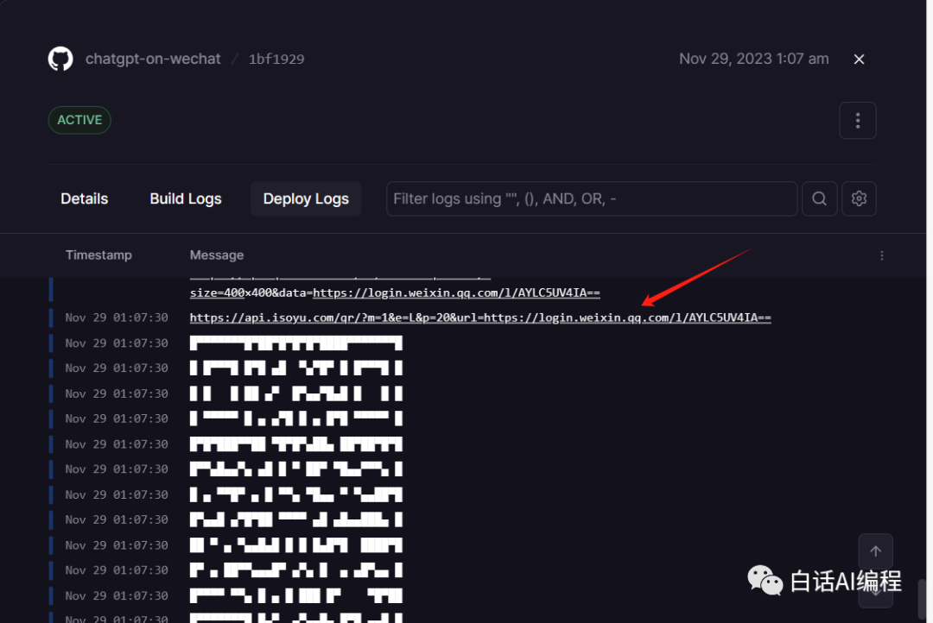The image size is (933, 623).
Task: Click the page scrollbar thumb at right edge
Action: click(923, 601)
